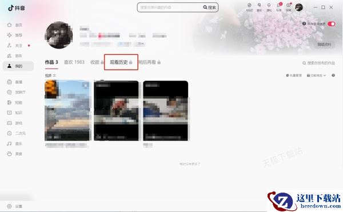Open the 观看历史 watch history tab

tap(121, 62)
